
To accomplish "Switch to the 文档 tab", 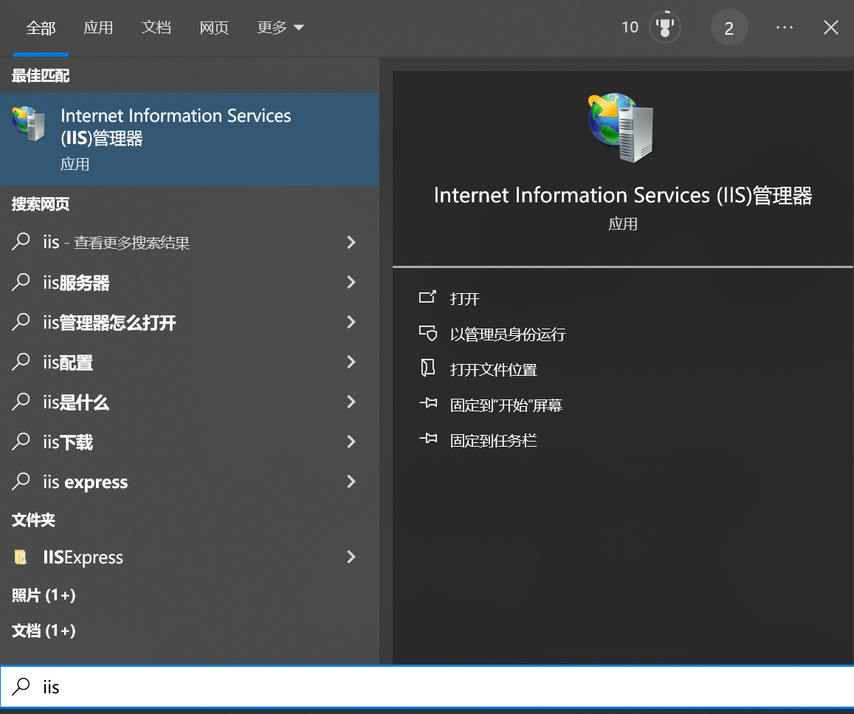I will coord(156,27).
